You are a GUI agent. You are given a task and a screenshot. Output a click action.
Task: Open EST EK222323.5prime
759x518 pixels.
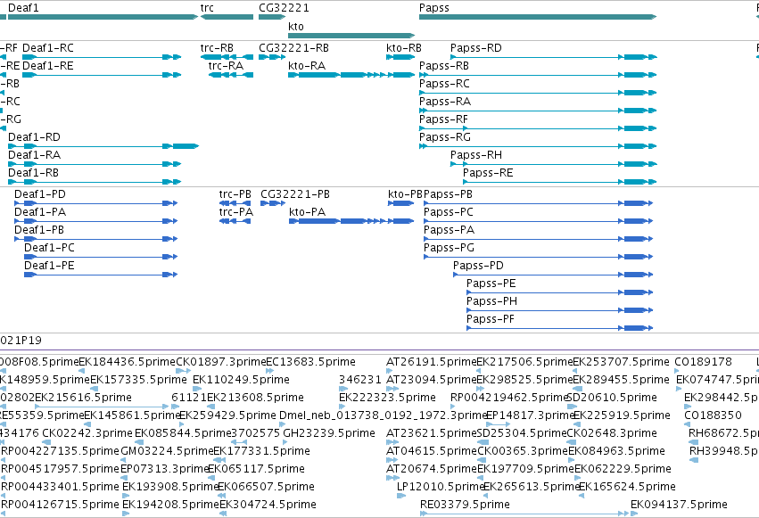pos(387,398)
